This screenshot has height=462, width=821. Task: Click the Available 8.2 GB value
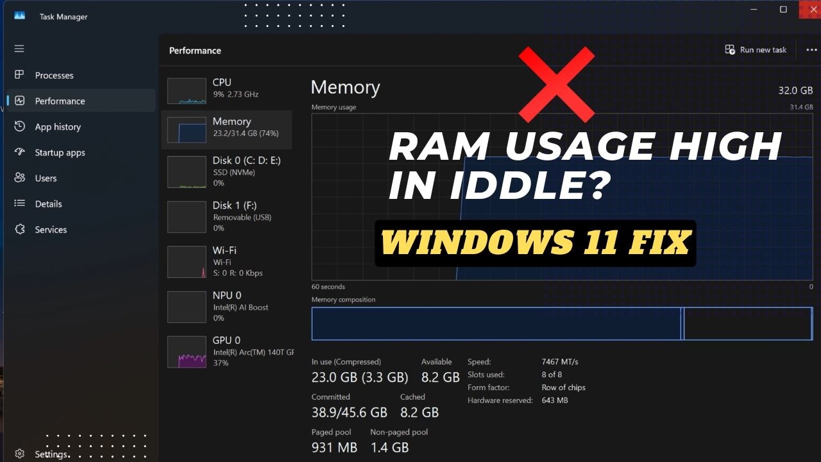440,377
